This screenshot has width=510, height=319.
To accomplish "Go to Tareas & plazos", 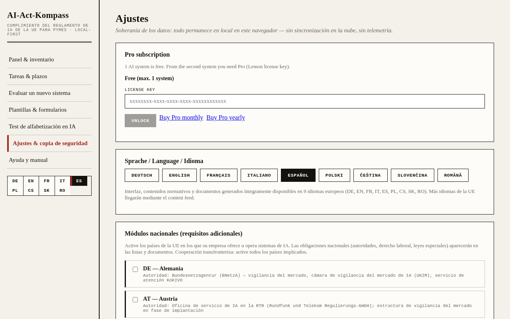I will pos(49,76).
